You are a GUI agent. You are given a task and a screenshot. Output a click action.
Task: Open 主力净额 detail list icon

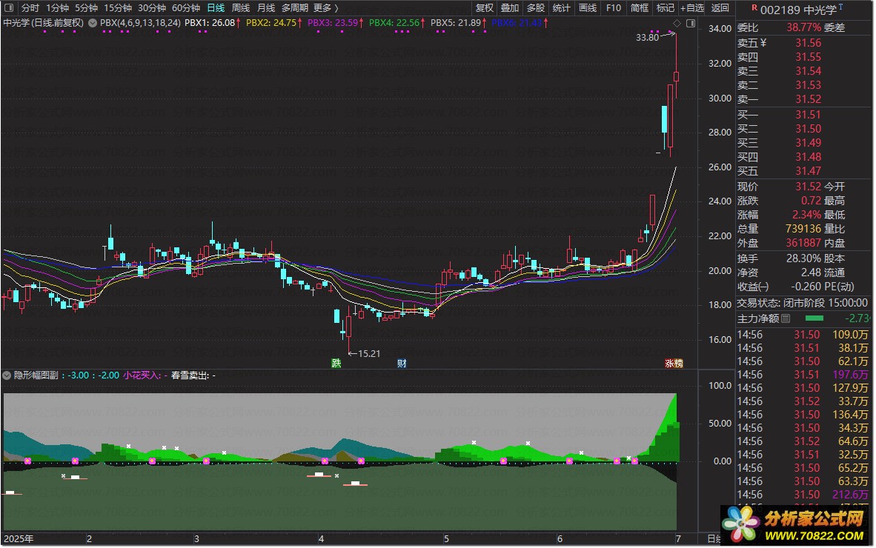[x=786, y=318]
